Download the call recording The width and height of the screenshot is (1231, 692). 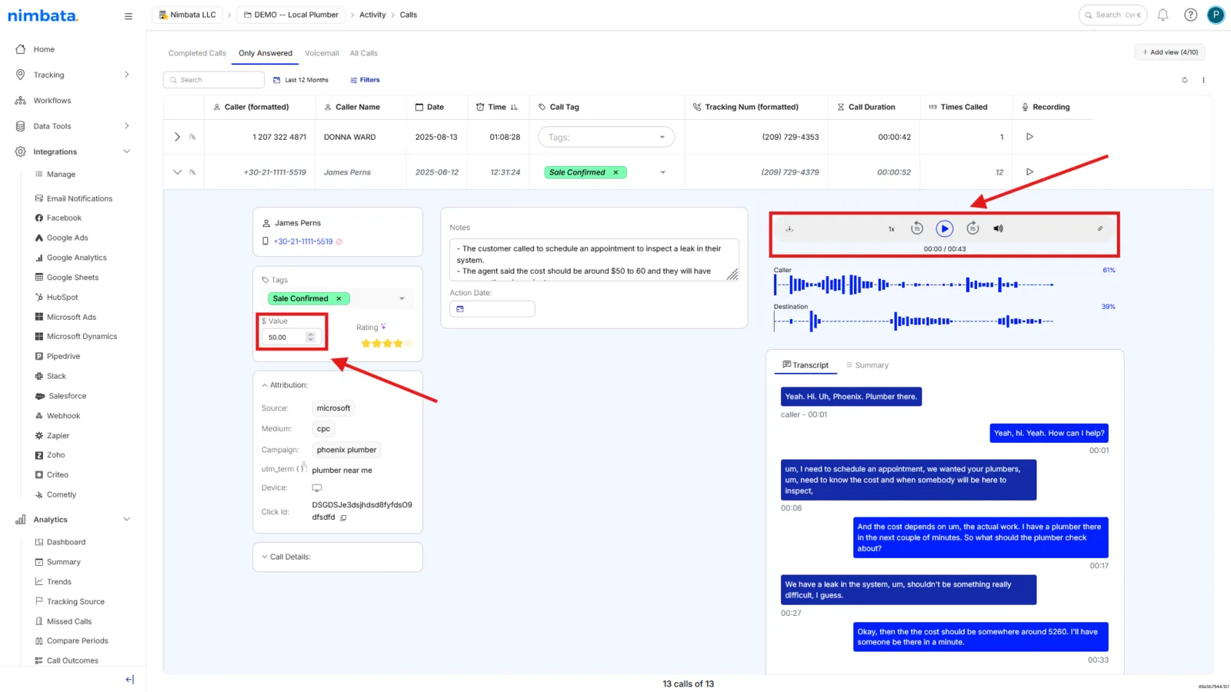tap(789, 228)
